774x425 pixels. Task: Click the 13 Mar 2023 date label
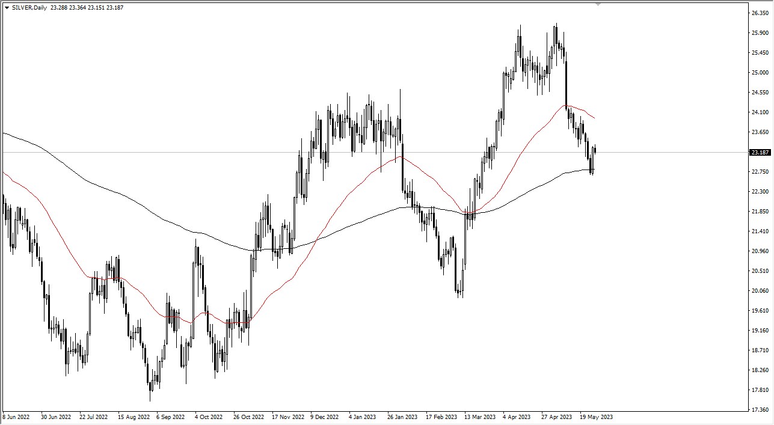click(x=481, y=417)
